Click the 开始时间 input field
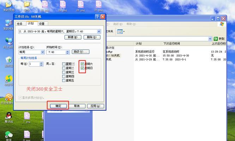Image resolution: width=235 pixels, height=141 pixels. click(x=56, y=52)
